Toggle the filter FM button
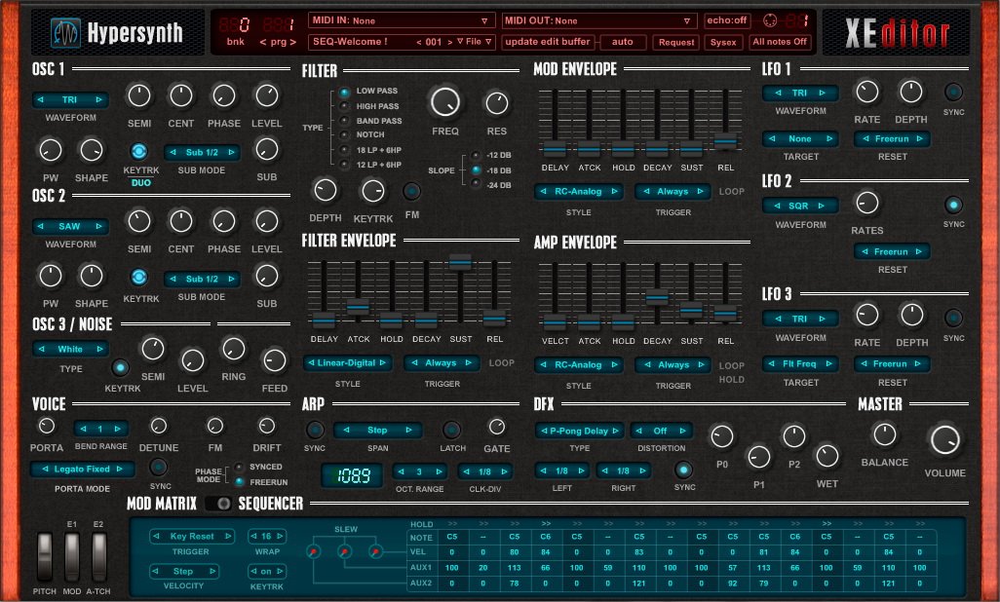This screenshot has width=1000, height=602. pyautogui.click(x=412, y=191)
